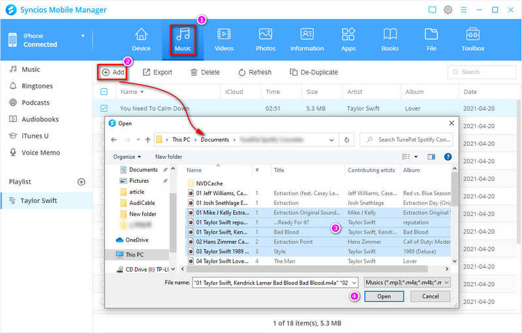Toggle the preview pane icon
This screenshot has height=333, width=522.
click(431, 157)
